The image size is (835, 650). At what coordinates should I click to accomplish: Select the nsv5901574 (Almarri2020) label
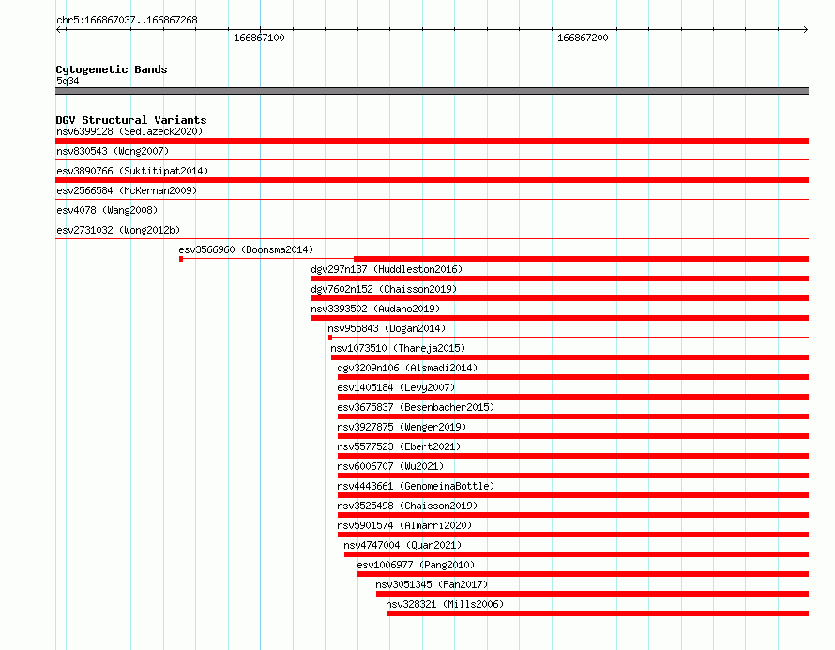point(404,525)
